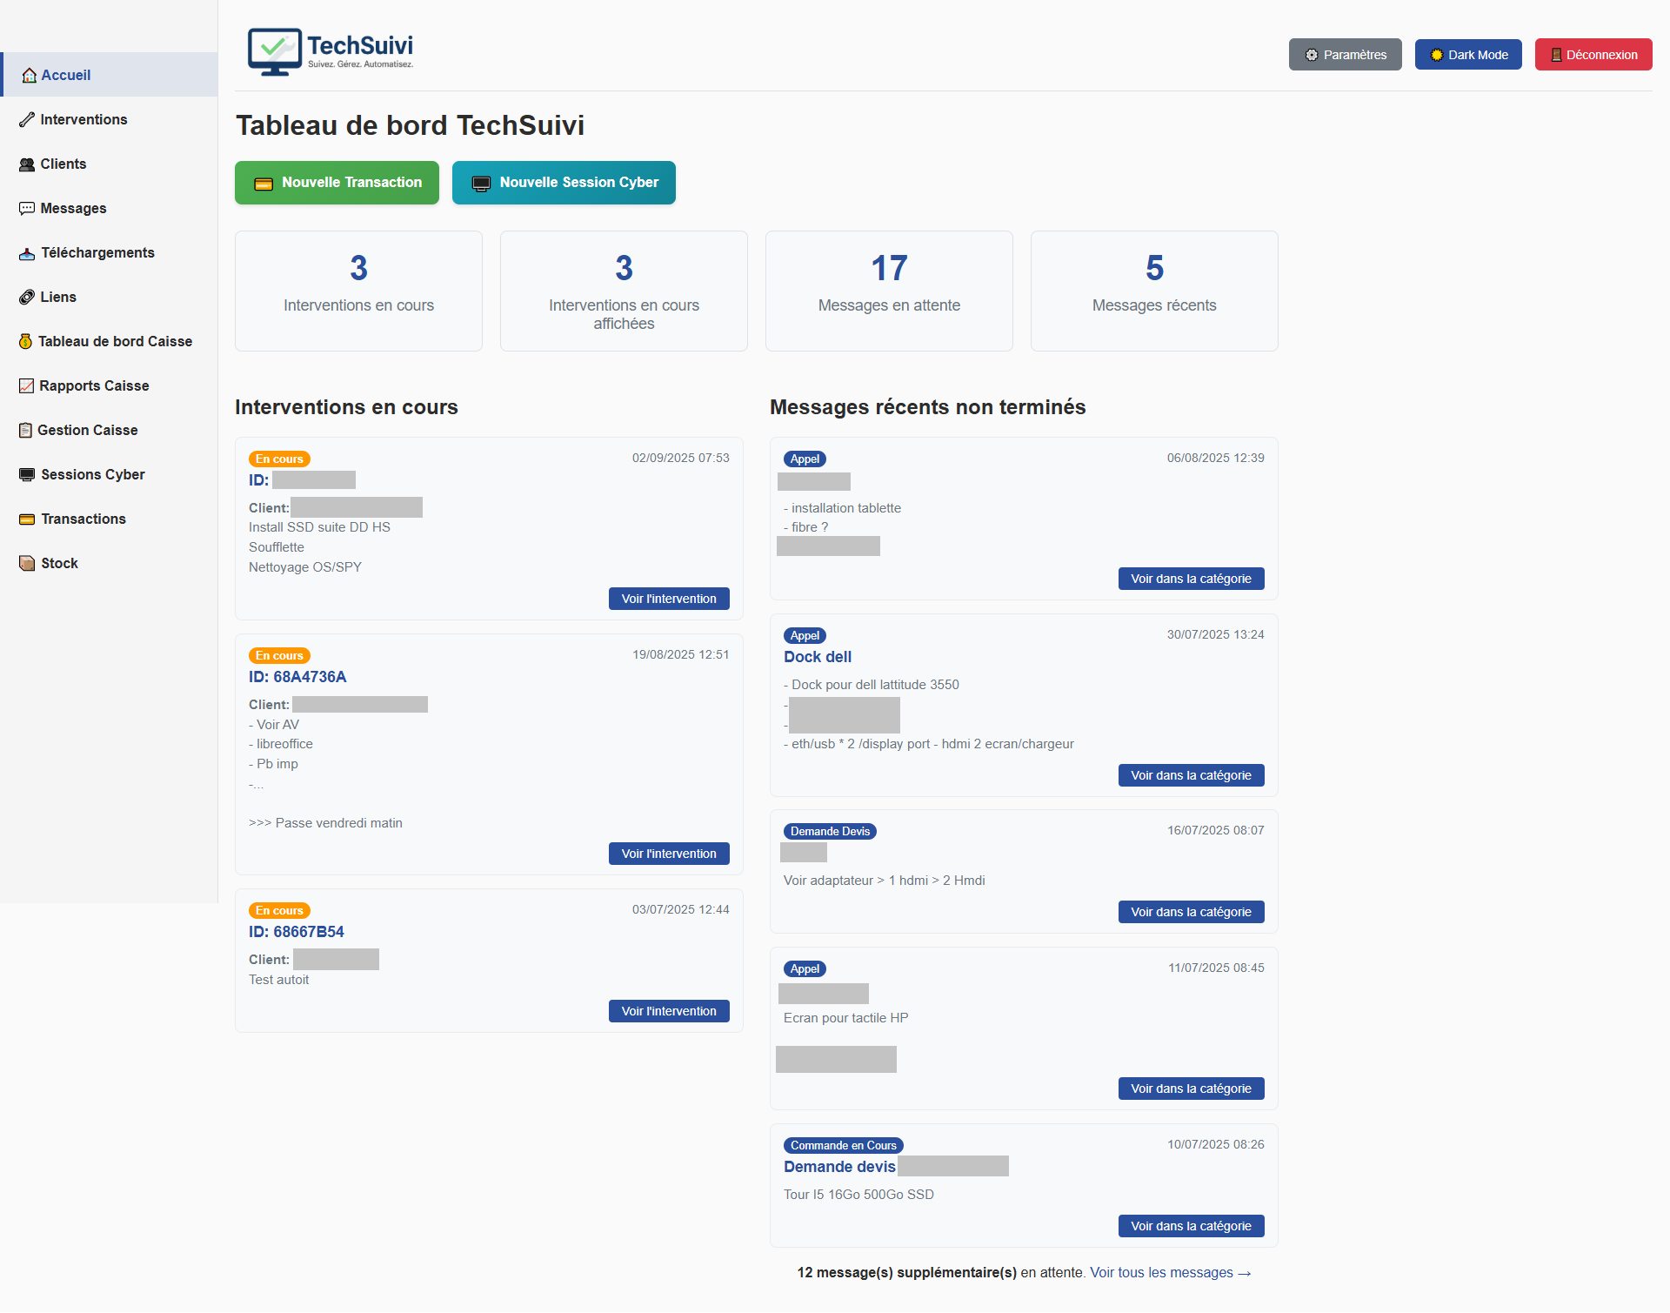Toggle Dark Mode
This screenshot has height=1313, width=1670.
pos(1468,55)
